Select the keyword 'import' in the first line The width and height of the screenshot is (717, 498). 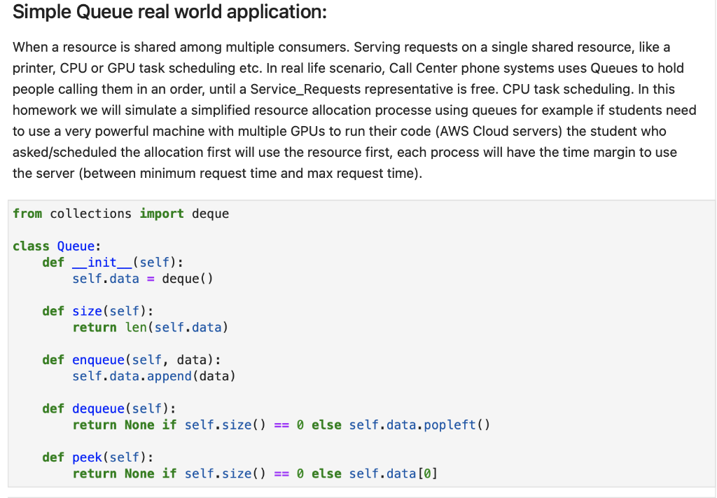(162, 214)
